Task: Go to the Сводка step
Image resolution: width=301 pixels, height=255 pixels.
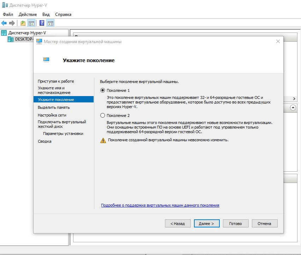Action: click(45, 141)
